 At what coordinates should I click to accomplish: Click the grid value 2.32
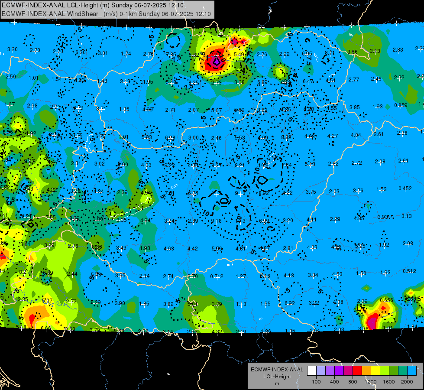399,78
